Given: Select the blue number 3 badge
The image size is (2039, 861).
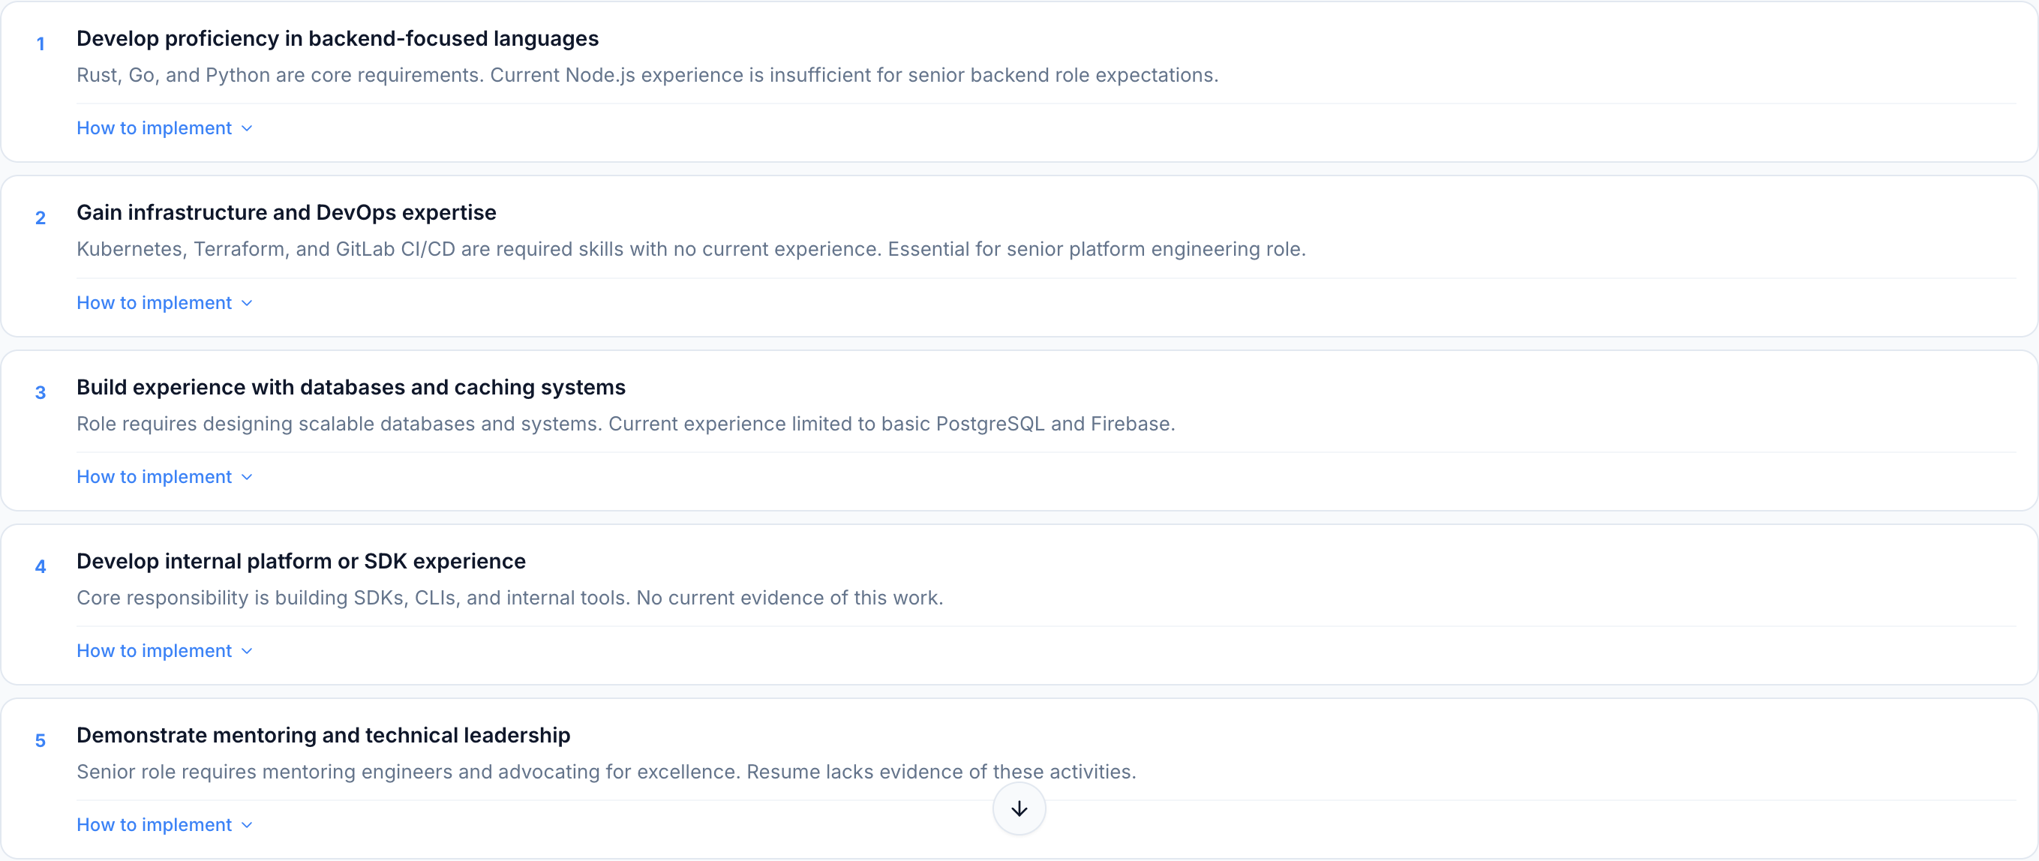Looking at the screenshot, I should 41,392.
